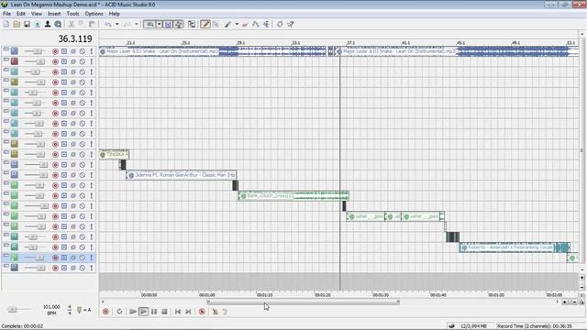The height and width of the screenshot is (330, 587).
Task: Click the timeline zoom in plus button
Action: coord(565,302)
